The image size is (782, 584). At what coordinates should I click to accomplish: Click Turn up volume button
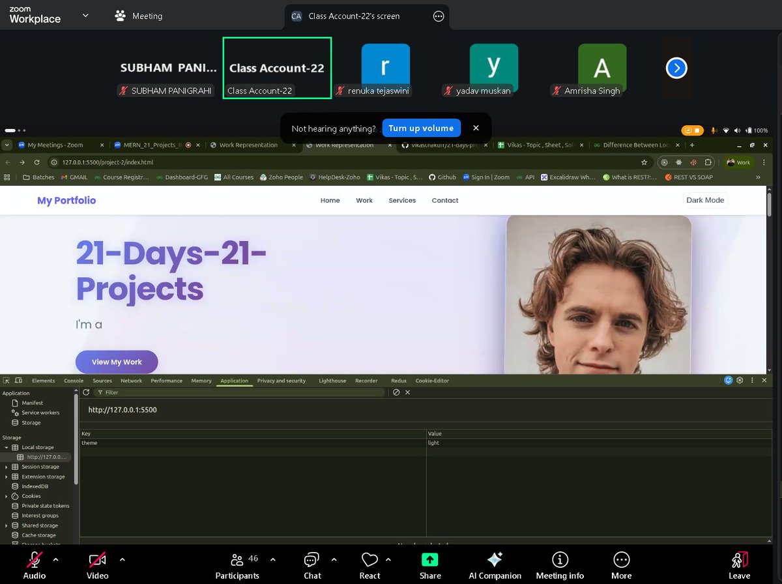pyautogui.click(x=421, y=128)
